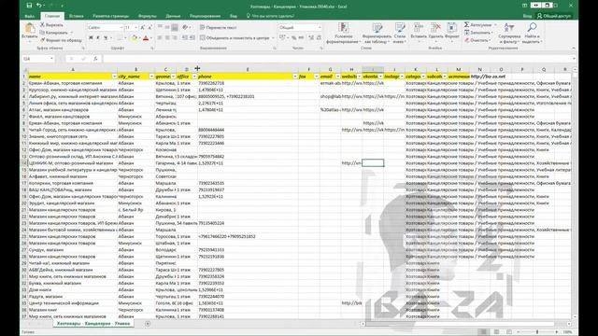The height and width of the screenshot is (336, 598).
Task: Open Стили ячеек gallery
Action: (x=400, y=33)
